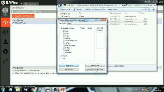Image resolution: width=164 pixels, height=92 pixels.
Task: Open Windows Start button
Action: click(x=3, y=90)
